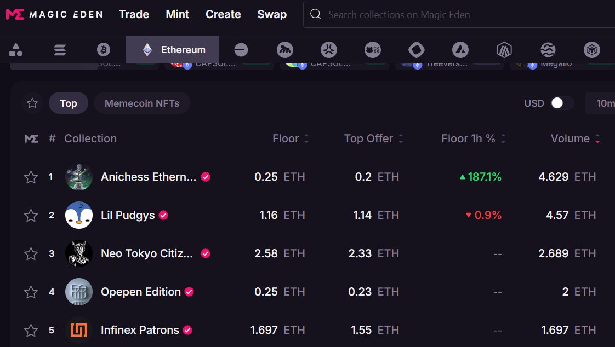Show favorites with the star filter button
The height and width of the screenshot is (347, 615).
(x=32, y=103)
